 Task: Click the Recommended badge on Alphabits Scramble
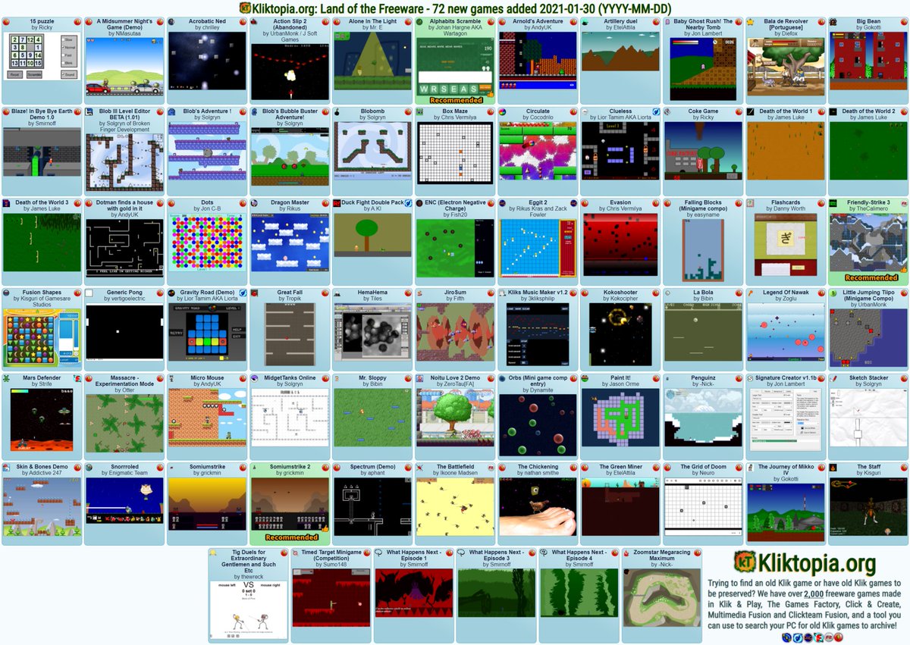(455, 100)
